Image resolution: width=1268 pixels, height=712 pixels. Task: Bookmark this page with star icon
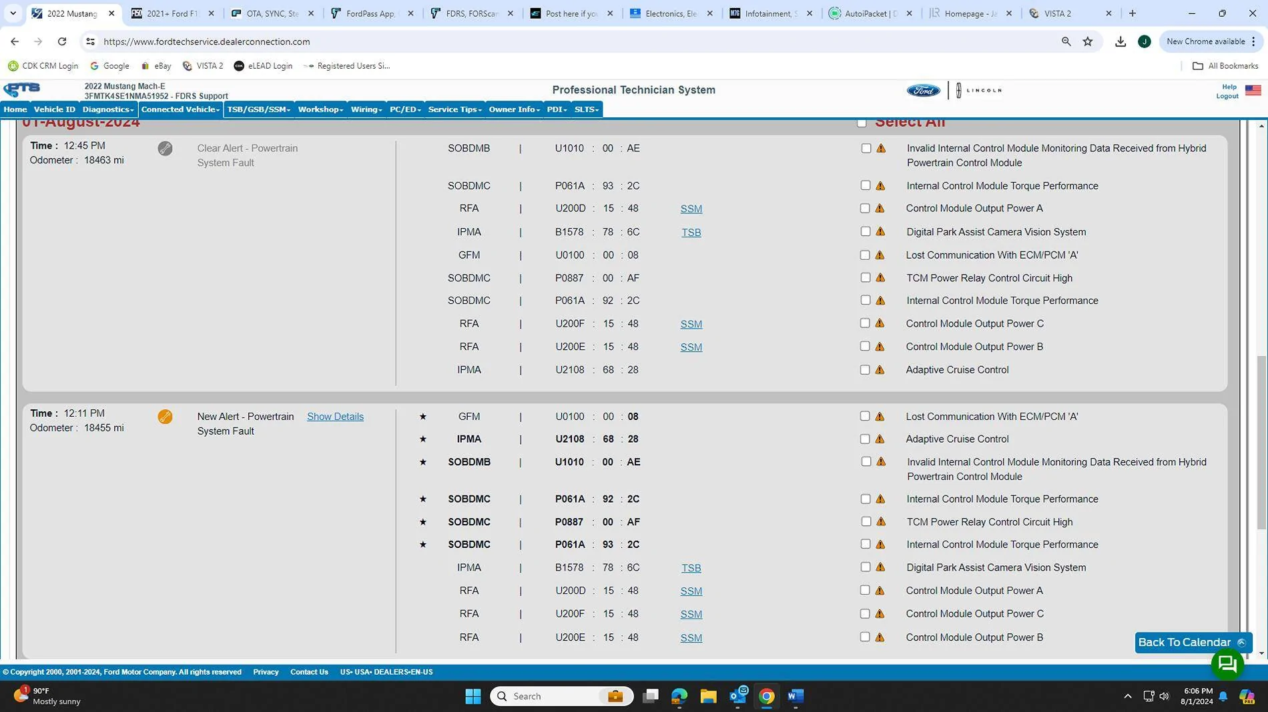coord(1088,41)
